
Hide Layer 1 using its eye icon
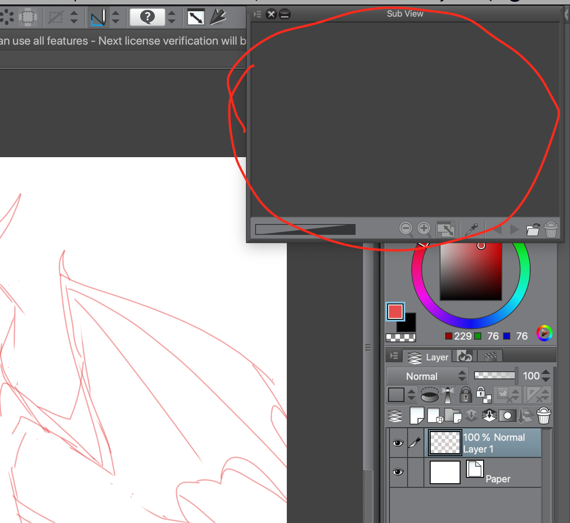coord(398,443)
